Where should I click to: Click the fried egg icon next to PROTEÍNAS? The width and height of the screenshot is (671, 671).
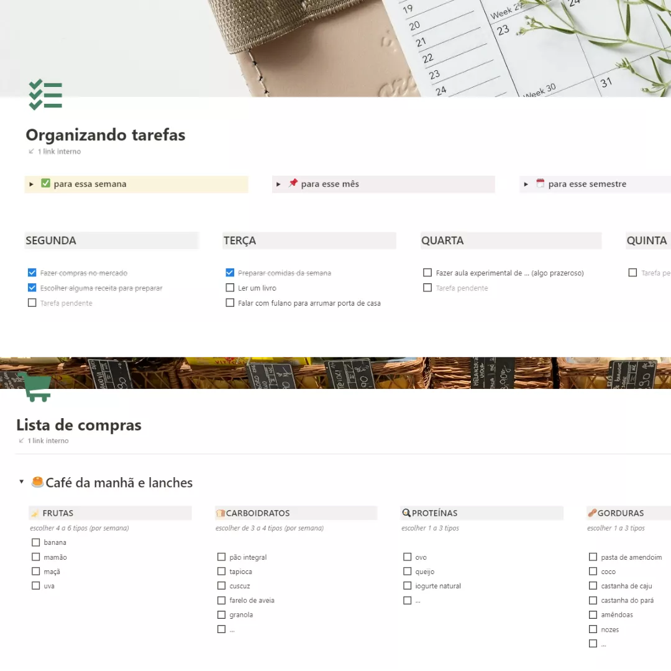pos(406,513)
